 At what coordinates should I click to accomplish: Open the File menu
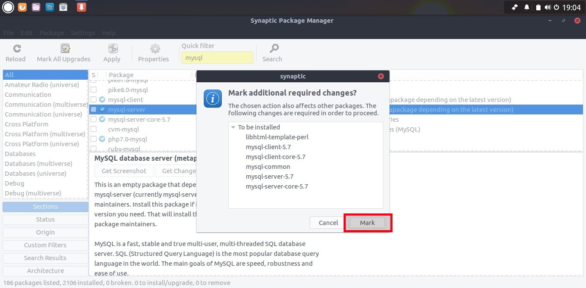9,33
